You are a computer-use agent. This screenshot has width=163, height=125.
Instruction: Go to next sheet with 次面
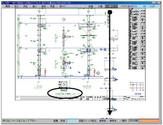pyautogui.click(x=100, y=6)
